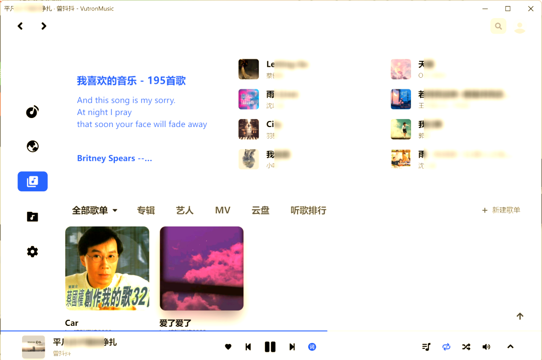Select the highlighted library icon in sidebar
The width and height of the screenshot is (542, 360).
32,181
